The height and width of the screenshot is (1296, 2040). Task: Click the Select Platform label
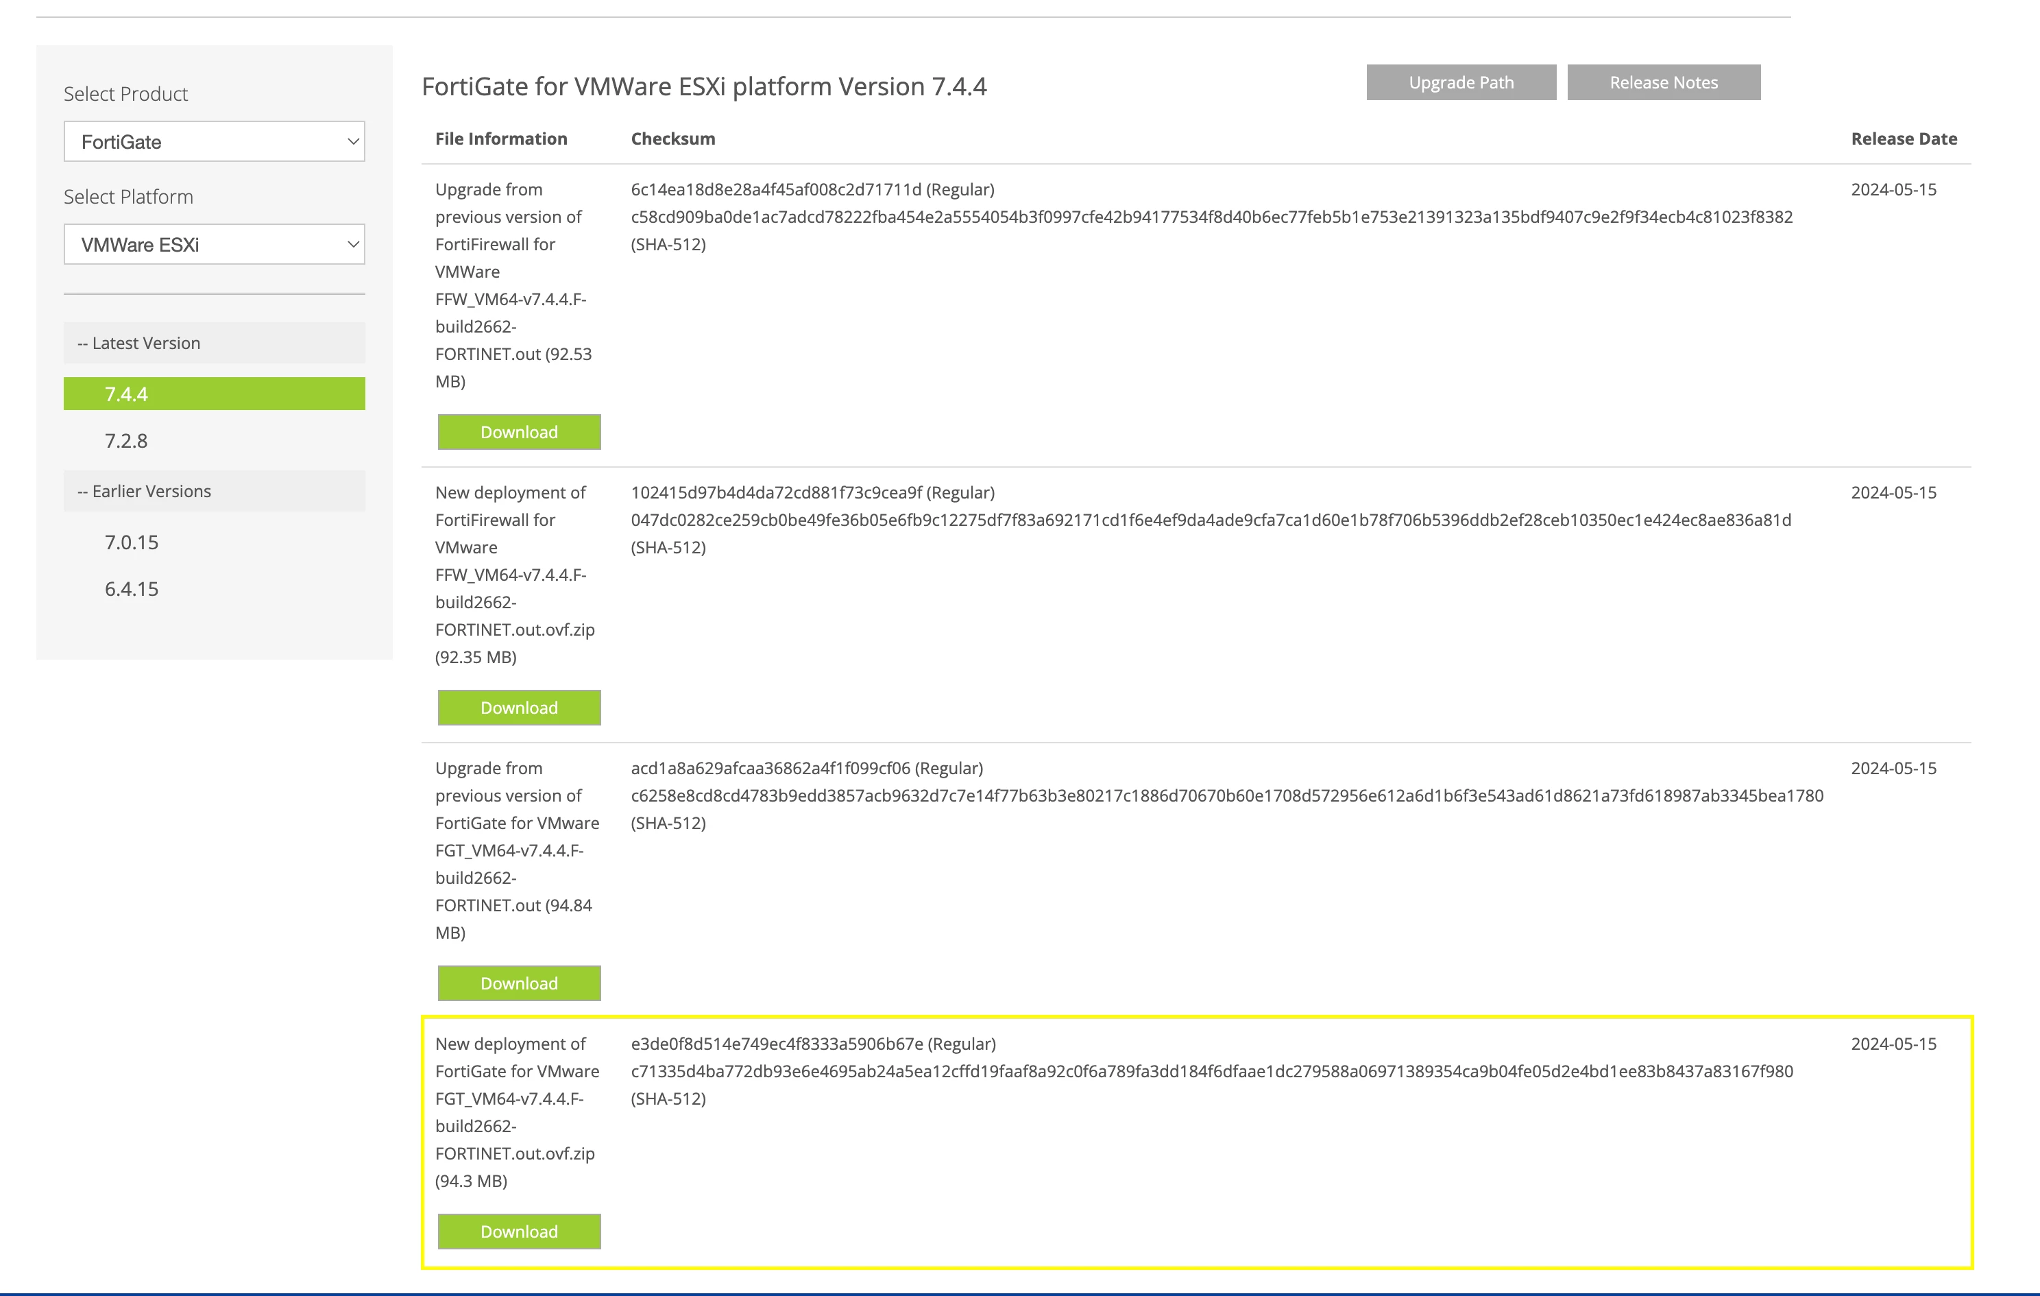129,197
